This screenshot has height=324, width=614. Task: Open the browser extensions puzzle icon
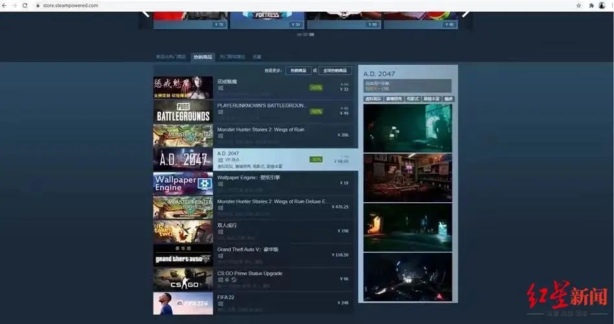pos(591,5)
